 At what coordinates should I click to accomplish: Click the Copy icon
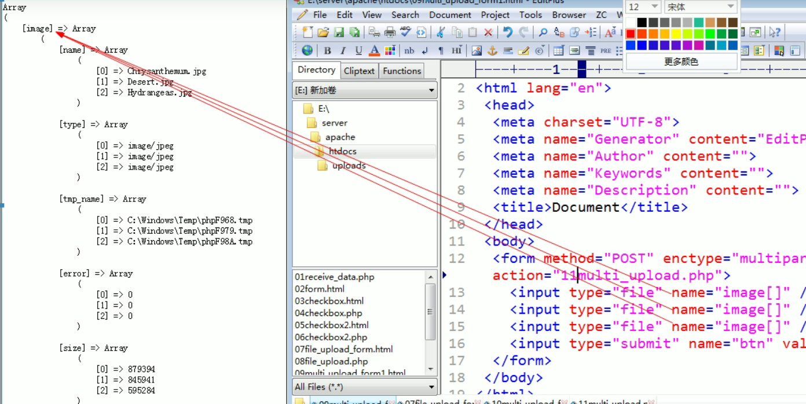click(x=457, y=32)
